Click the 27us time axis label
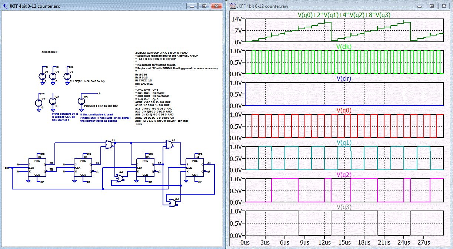Image resolution: width=453 pixels, height=249 pixels. [424, 242]
